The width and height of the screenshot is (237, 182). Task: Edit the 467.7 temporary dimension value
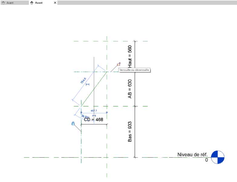(x=94, y=111)
